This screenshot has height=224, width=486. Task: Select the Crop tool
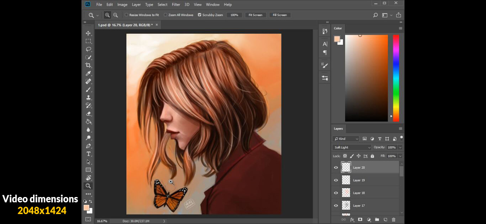88,65
